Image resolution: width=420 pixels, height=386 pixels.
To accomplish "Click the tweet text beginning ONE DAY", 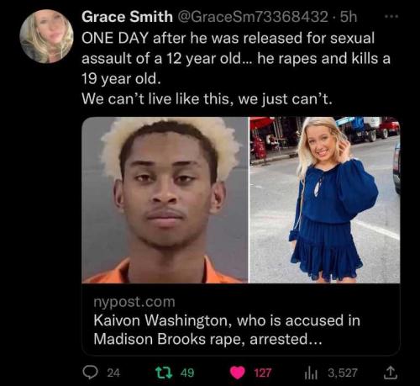I will coord(236,58).
